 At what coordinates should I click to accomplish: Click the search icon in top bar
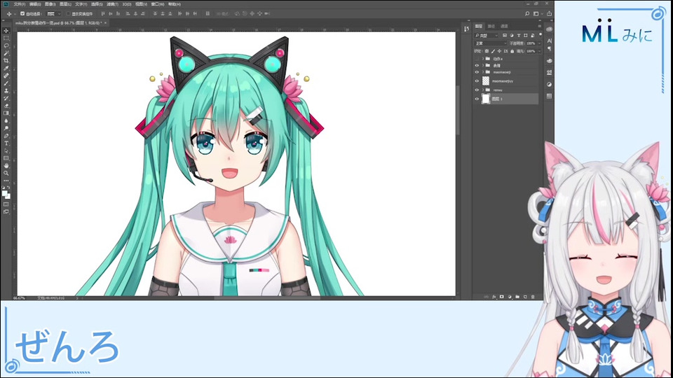pyautogui.click(x=527, y=14)
